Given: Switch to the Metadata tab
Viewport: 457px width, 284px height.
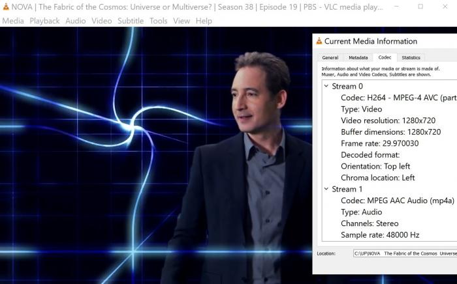Looking at the screenshot, I should (x=358, y=57).
